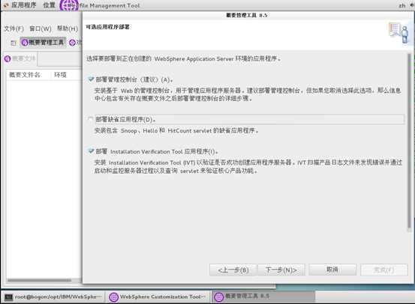Switch to 概要管理工具 8.5 taskbar item
Image resolution: width=415 pixels, height=304 pixels.
[263, 297]
